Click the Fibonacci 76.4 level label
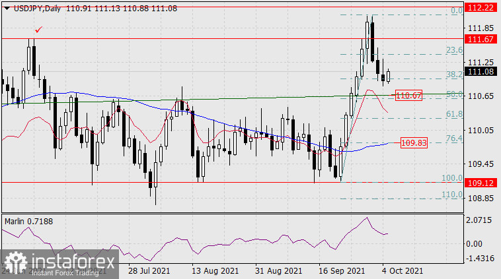 click(453, 139)
